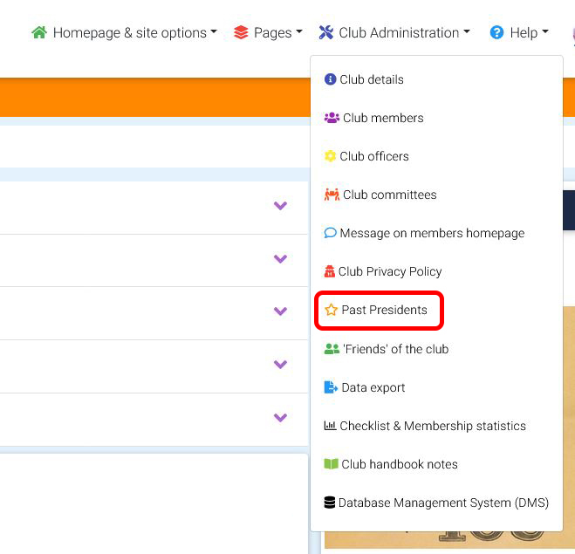The height and width of the screenshot is (554, 575).
Task: Click the purple group icon beside Club members
Action: (x=332, y=118)
